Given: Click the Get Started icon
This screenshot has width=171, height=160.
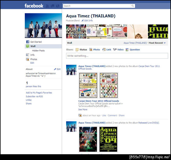Looking at the screenshot, I should (x=28, y=42).
